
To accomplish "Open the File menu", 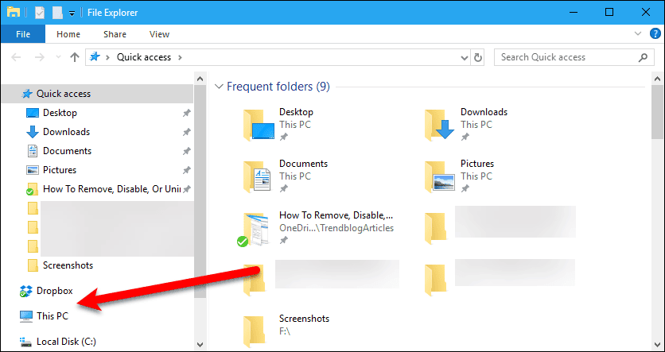I will pos(23,34).
